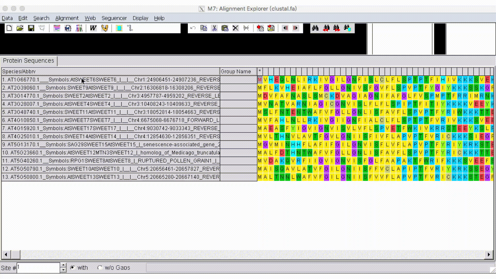Select the 'with' gaps radio button
Viewport: 496px width, 279px height.
point(73,268)
